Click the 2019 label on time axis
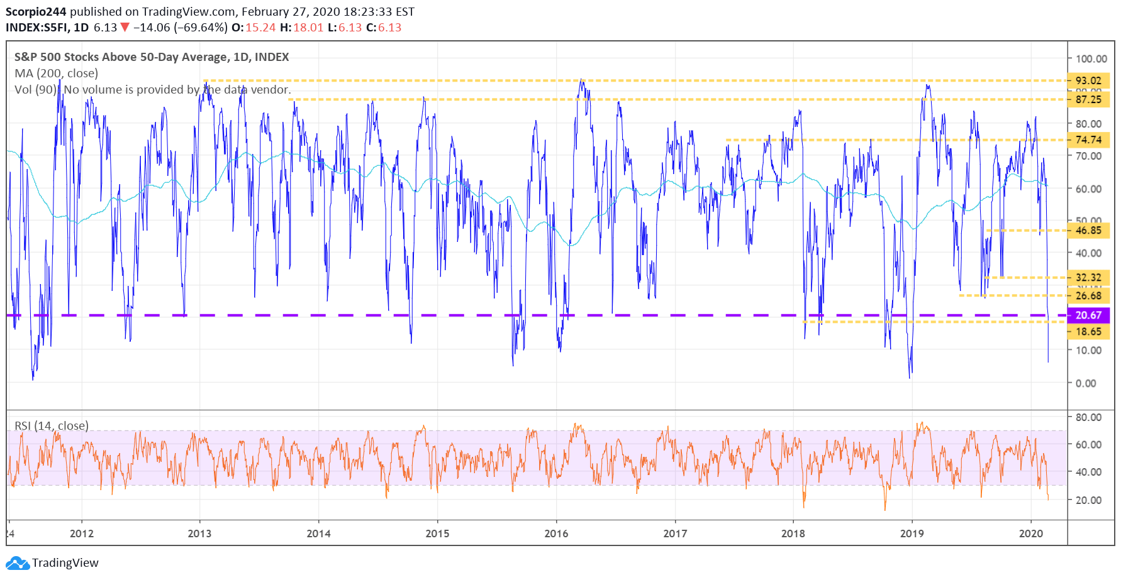1121x580 pixels. [912, 534]
